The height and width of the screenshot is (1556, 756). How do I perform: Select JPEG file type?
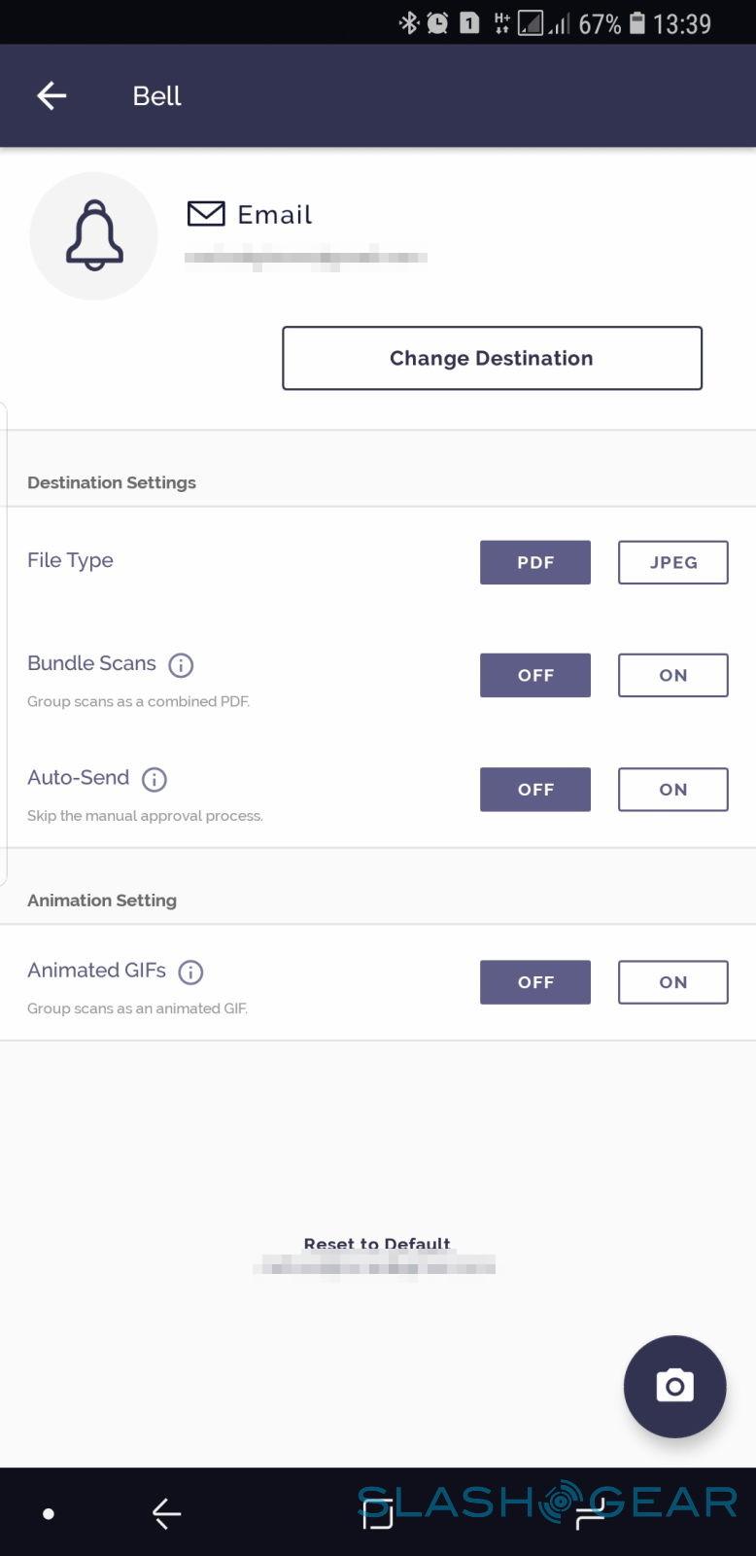coord(672,562)
